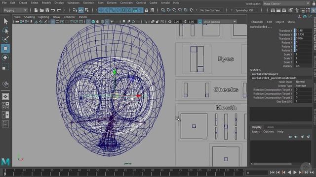The width and height of the screenshot is (316, 177).
Task: Open the Skeleton menu
Action: [88, 3]
